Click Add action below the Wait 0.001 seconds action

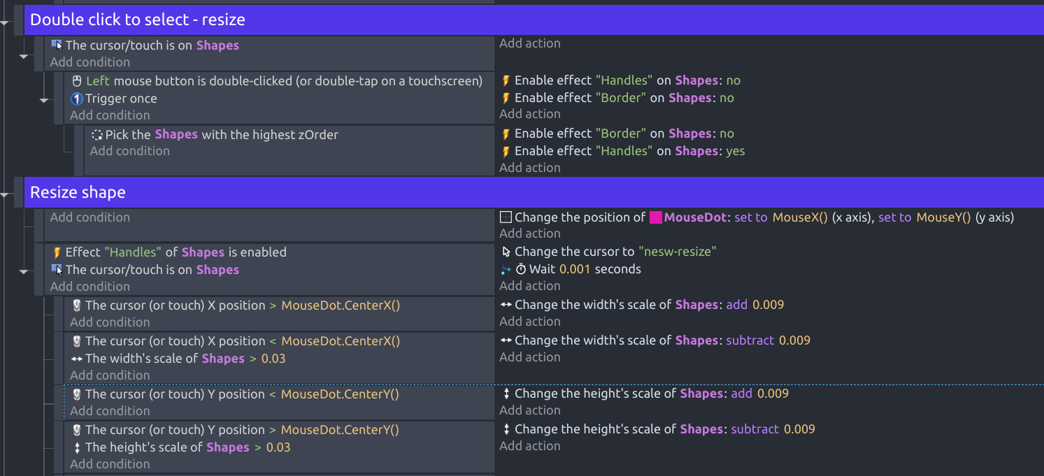point(529,286)
